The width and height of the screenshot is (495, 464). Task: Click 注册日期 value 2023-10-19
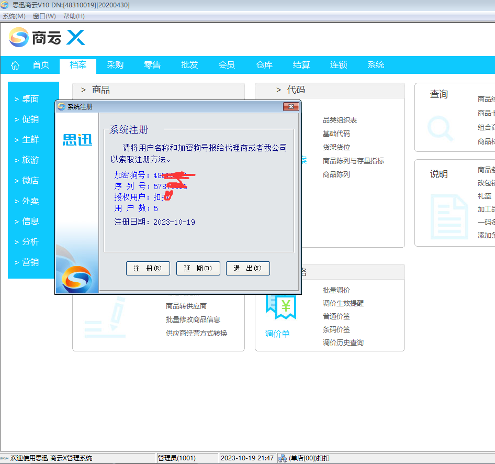(x=174, y=222)
